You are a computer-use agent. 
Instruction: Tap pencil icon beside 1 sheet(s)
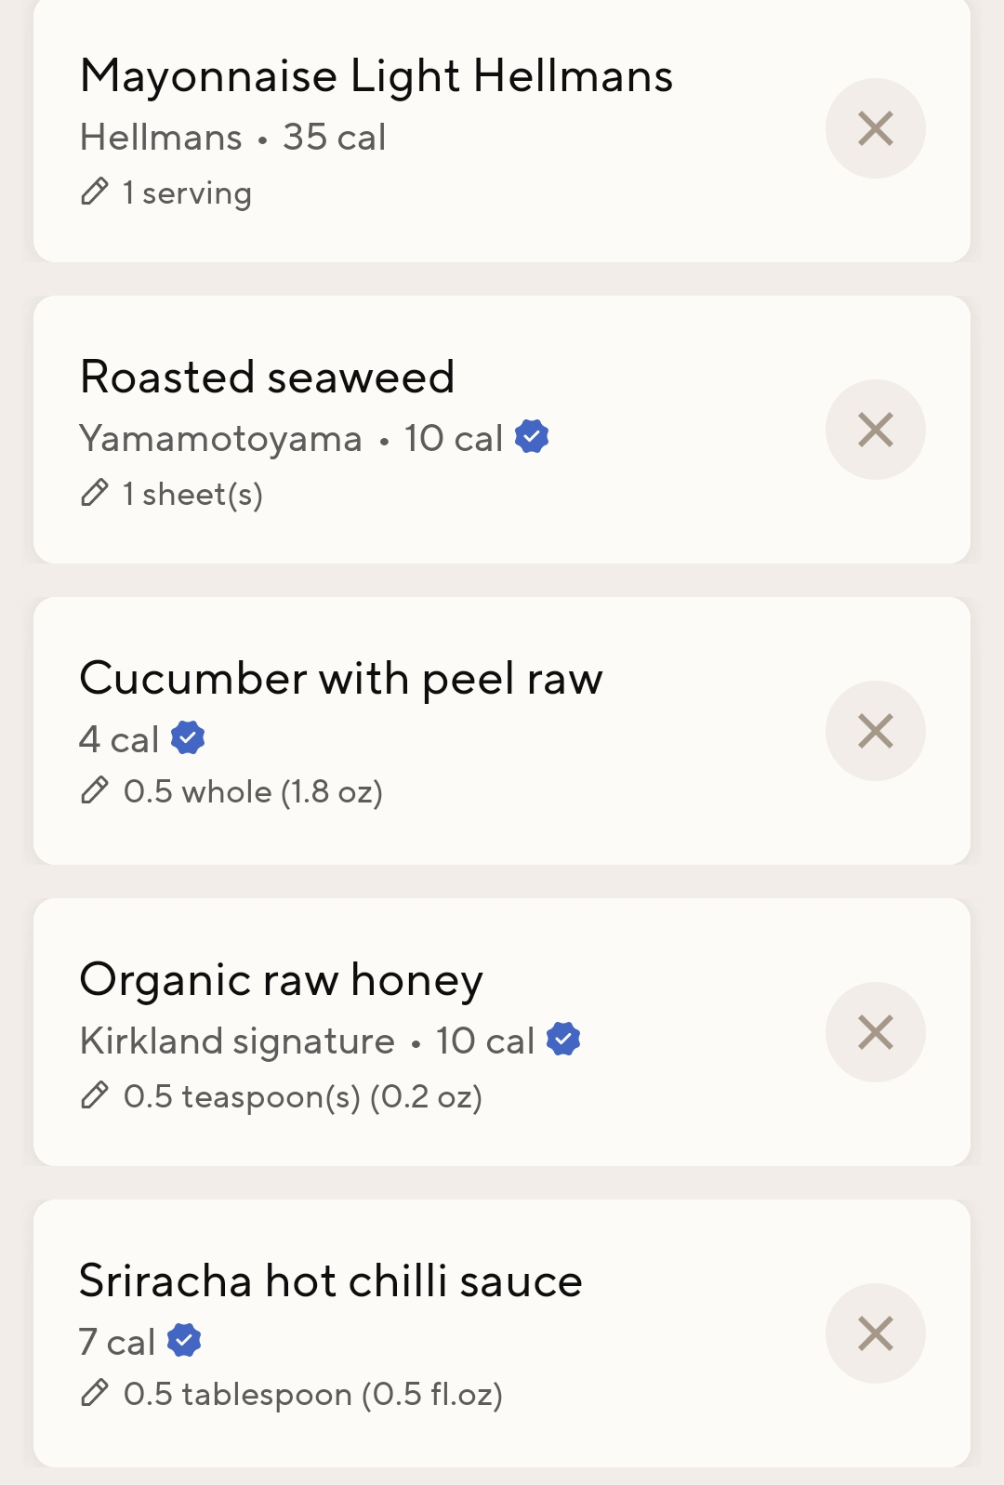pyautogui.click(x=94, y=493)
